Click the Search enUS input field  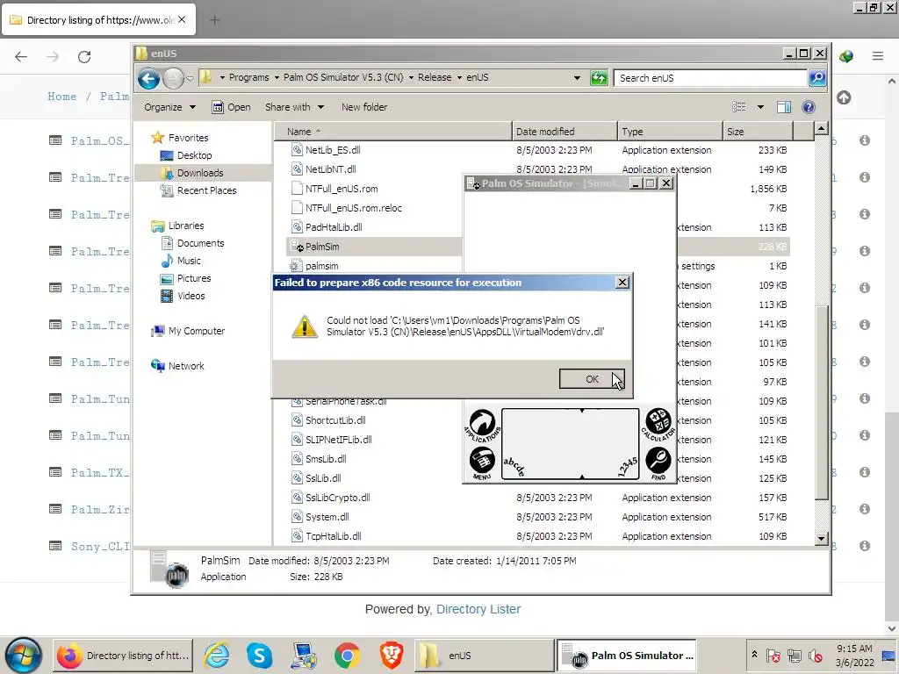pyautogui.click(x=710, y=78)
